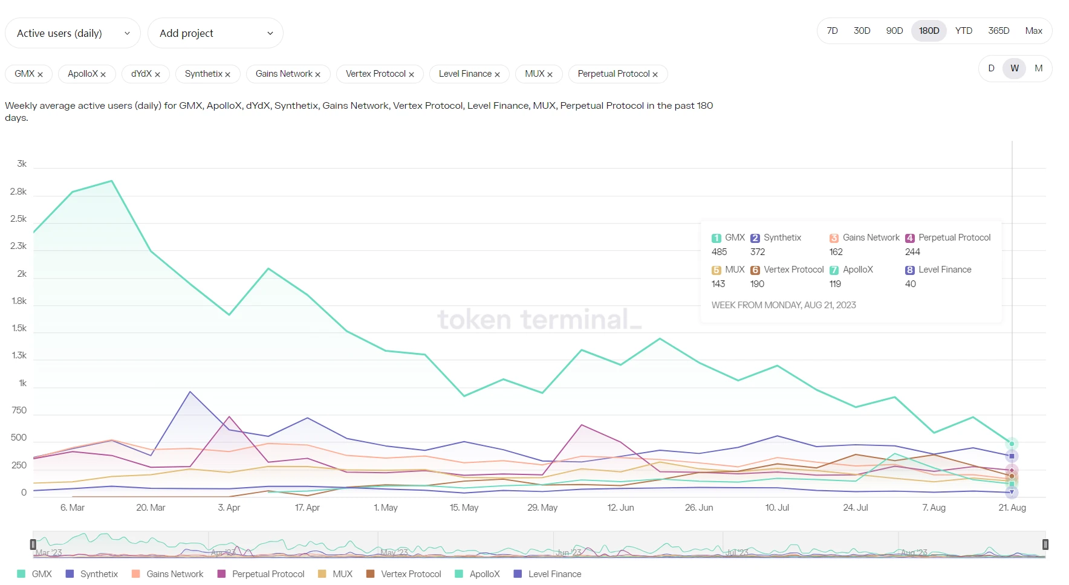Screen dimensions: 1069x585
Task: Click the left range navigator handle
Action: [x=33, y=545]
